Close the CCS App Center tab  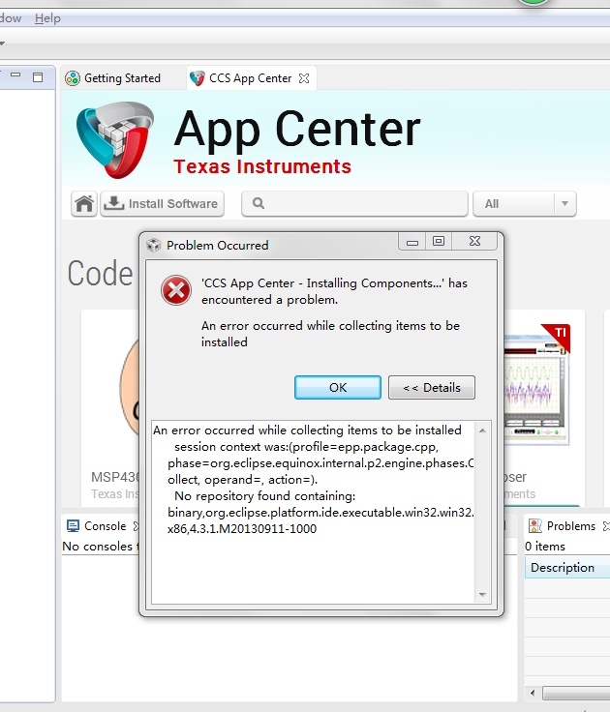click(x=304, y=78)
